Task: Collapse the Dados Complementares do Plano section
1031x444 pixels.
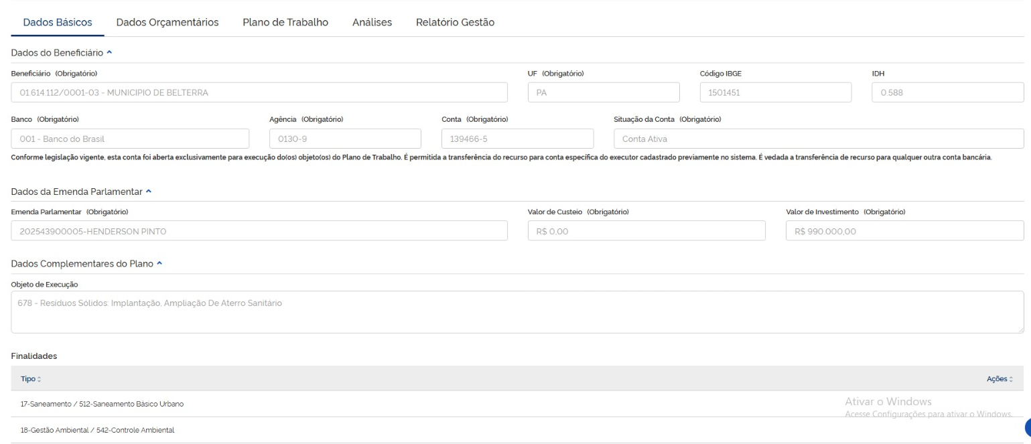Action: pyautogui.click(x=159, y=263)
